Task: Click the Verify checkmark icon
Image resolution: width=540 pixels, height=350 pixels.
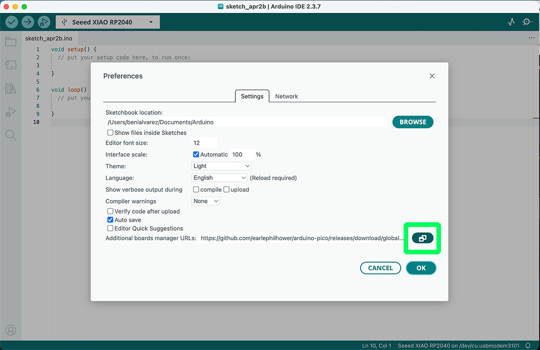Action: tap(12, 22)
